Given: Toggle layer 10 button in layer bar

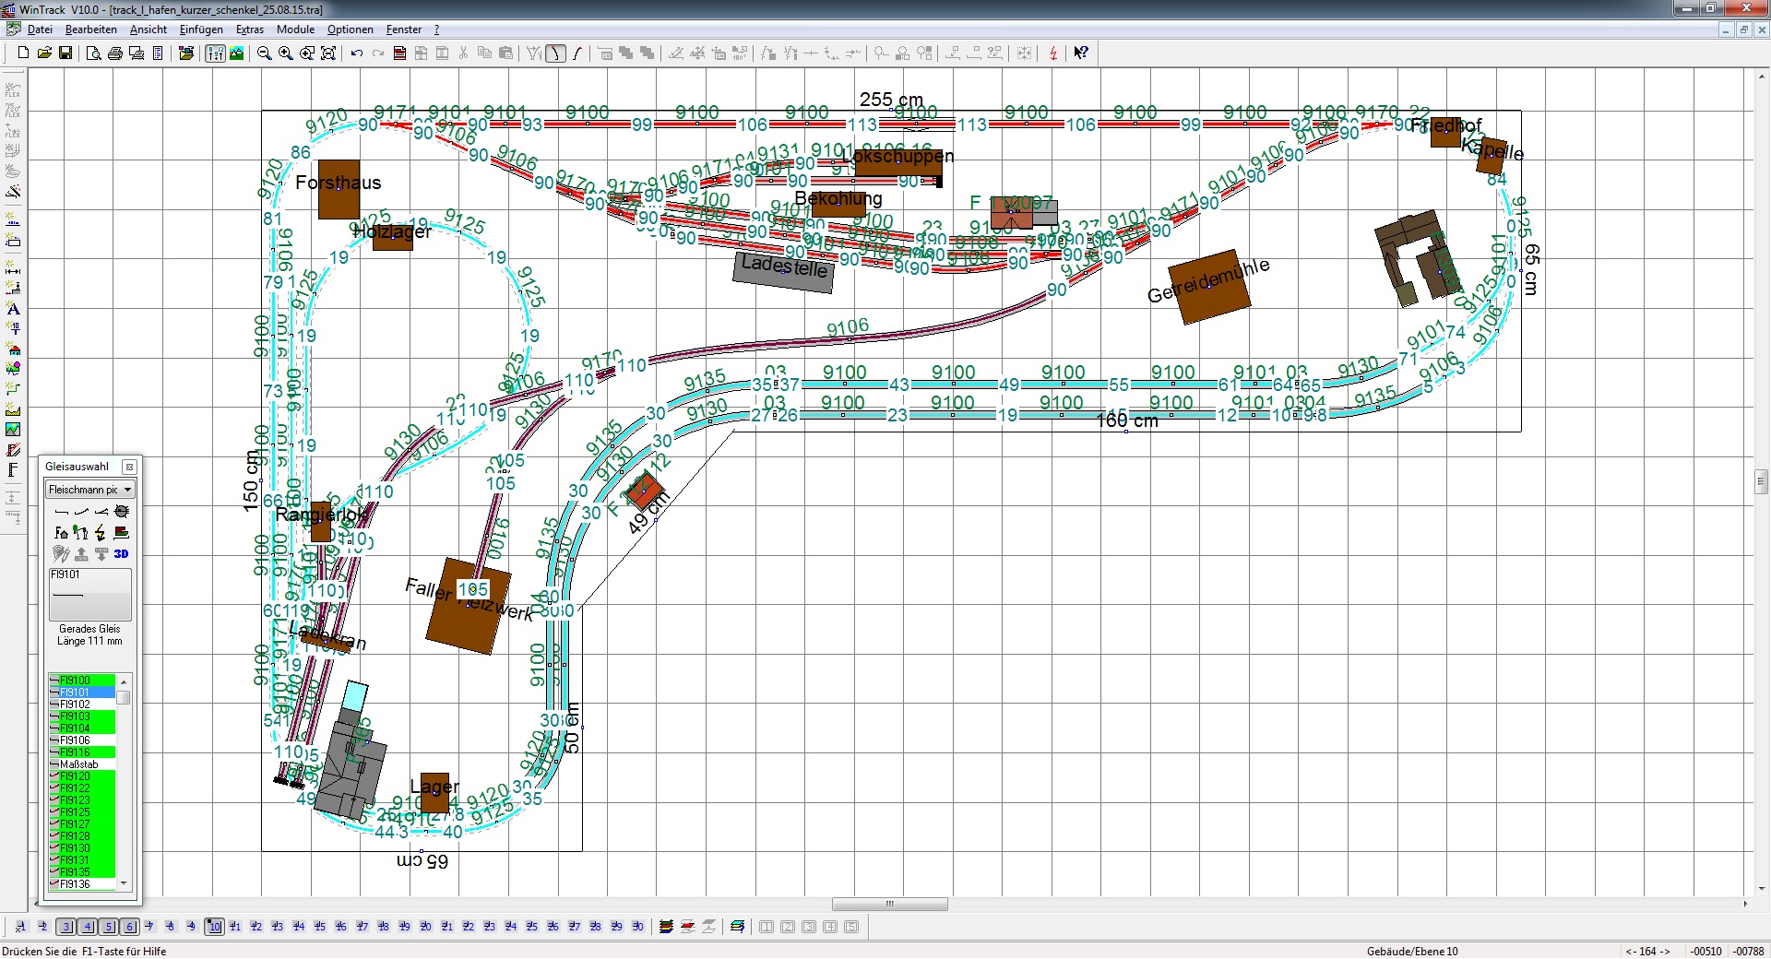Looking at the screenshot, I should (214, 927).
